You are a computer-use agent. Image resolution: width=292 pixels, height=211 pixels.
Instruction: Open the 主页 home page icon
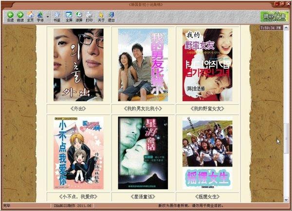point(30,17)
